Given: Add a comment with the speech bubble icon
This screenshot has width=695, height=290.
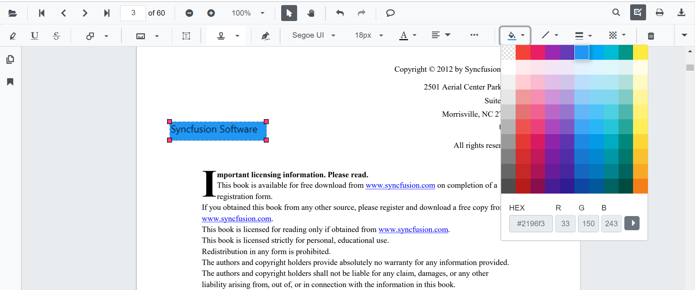Looking at the screenshot, I should click(x=390, y=13).
